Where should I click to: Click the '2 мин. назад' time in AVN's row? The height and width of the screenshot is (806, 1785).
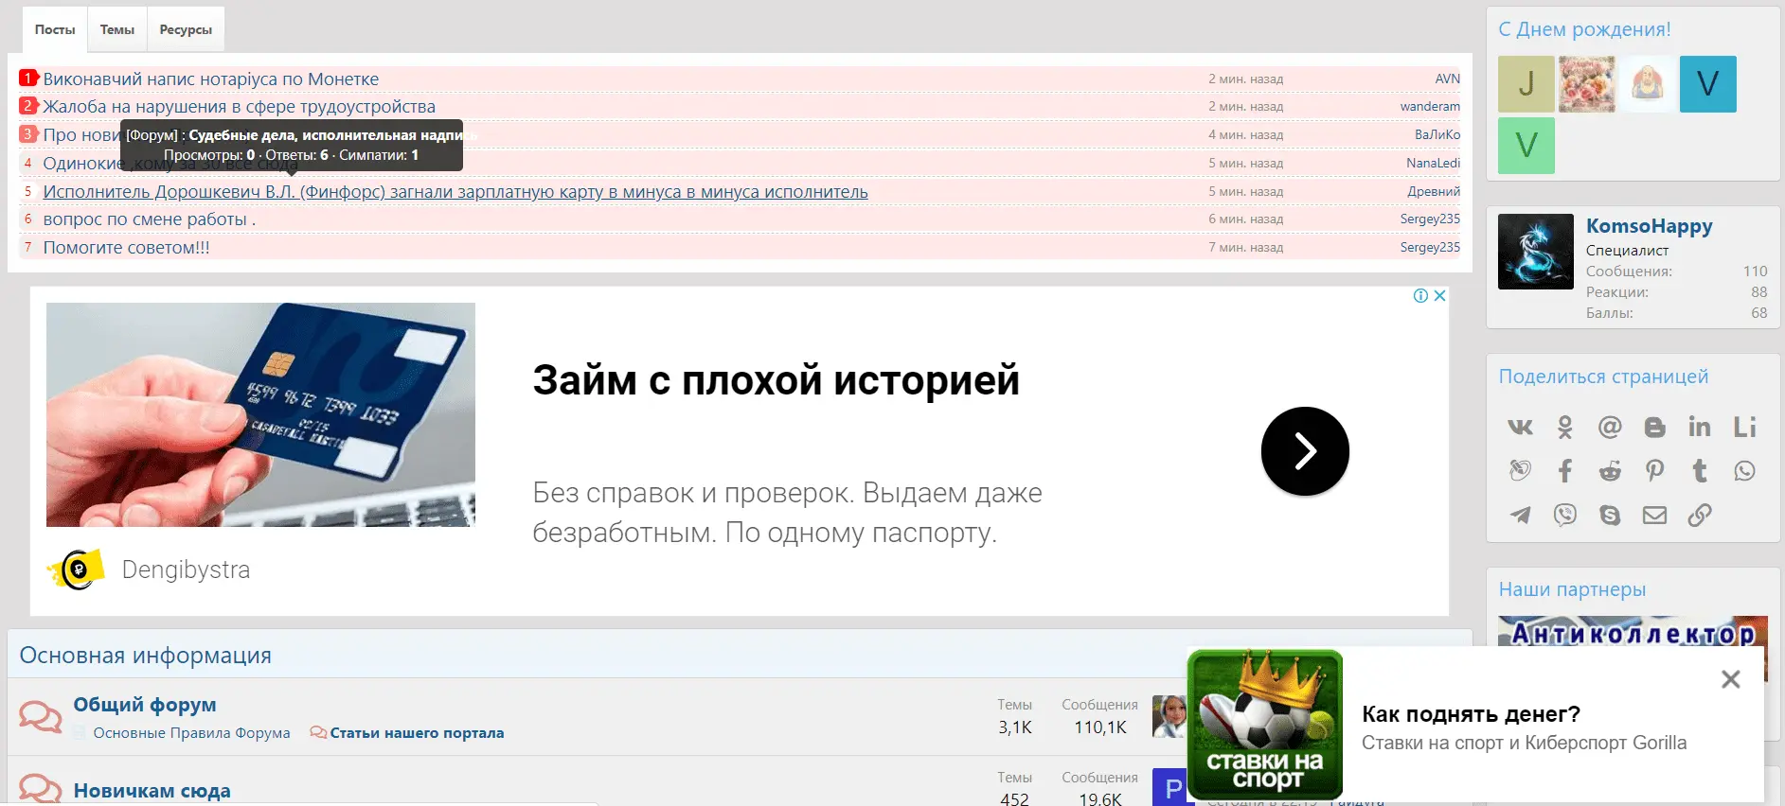[1245, 79]
